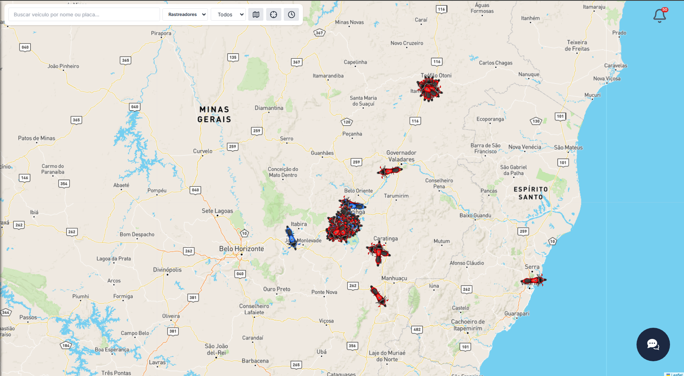Click the Leaflet attribution link
The height and width of the screenshot is (376, 684).
pos(676,374)
